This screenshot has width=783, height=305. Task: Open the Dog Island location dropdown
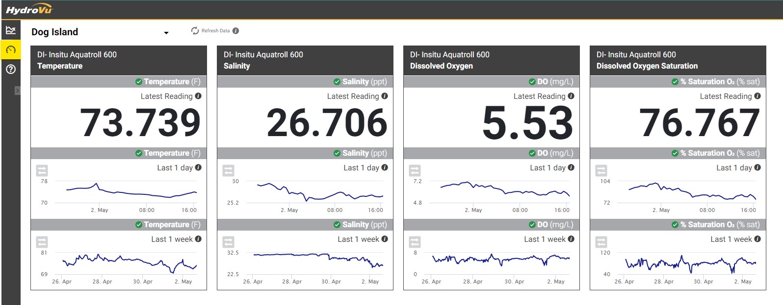tap(166, 33)
